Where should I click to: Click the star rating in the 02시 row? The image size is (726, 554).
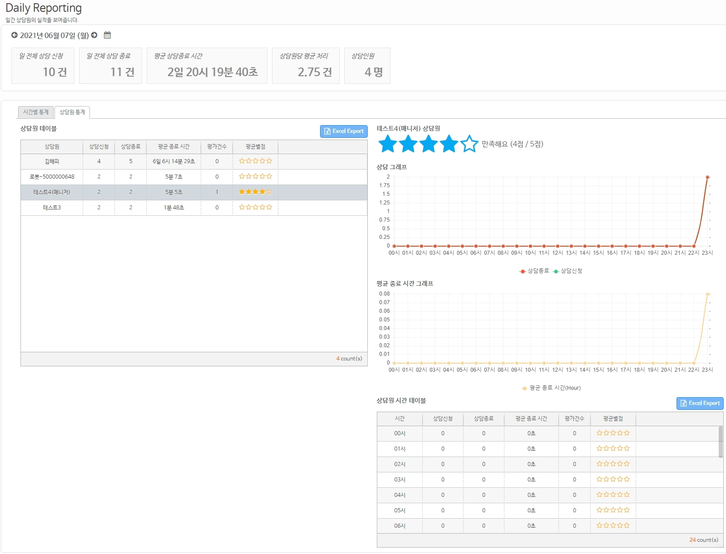click(x=613, y=464)
